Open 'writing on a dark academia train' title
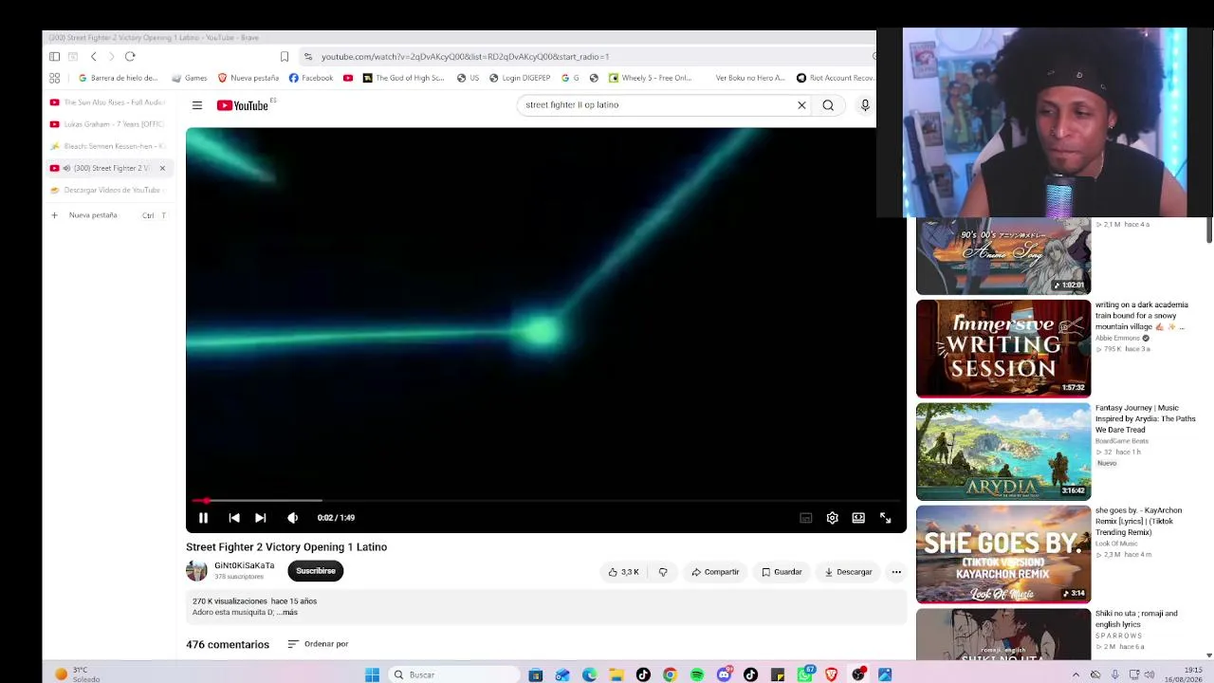This screenshot has height=683, width=1214. click(x=1142, y=316)
